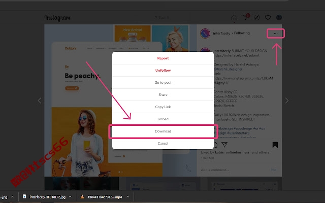Viewport: 325px width, 203px height.
Task: Select Go to post option
Action: pyautogui.click(x=163, y=82)
